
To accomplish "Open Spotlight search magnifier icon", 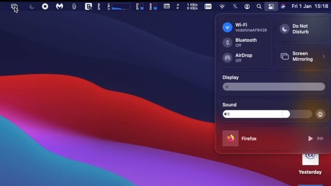I will click(x=259, y=7).
